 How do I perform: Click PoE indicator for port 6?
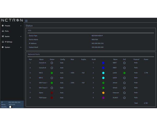(124, 88)
